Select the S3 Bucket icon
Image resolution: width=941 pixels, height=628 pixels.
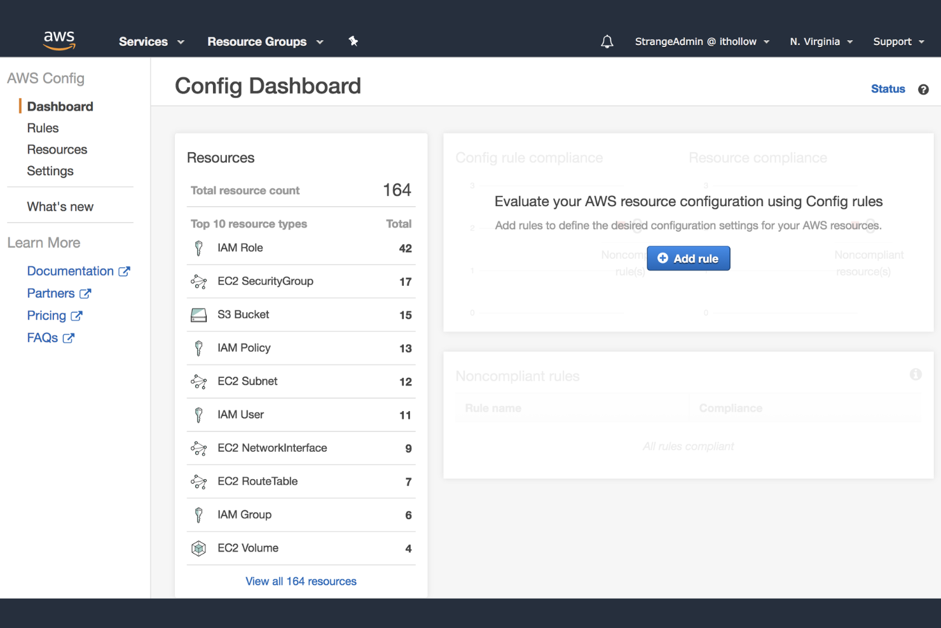click(x=199, y=314)
